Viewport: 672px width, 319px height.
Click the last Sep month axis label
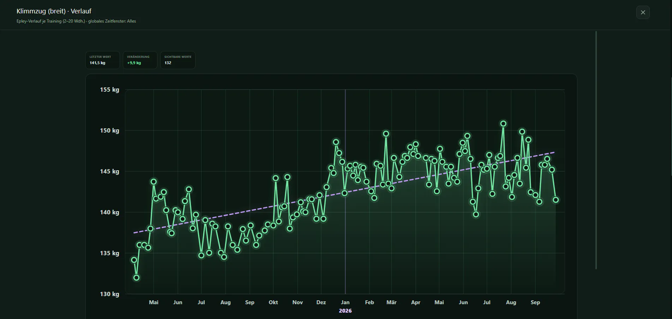(535, 302)
